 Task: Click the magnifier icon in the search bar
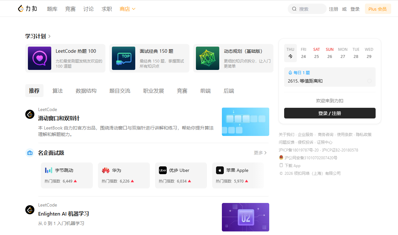[294, 8]
